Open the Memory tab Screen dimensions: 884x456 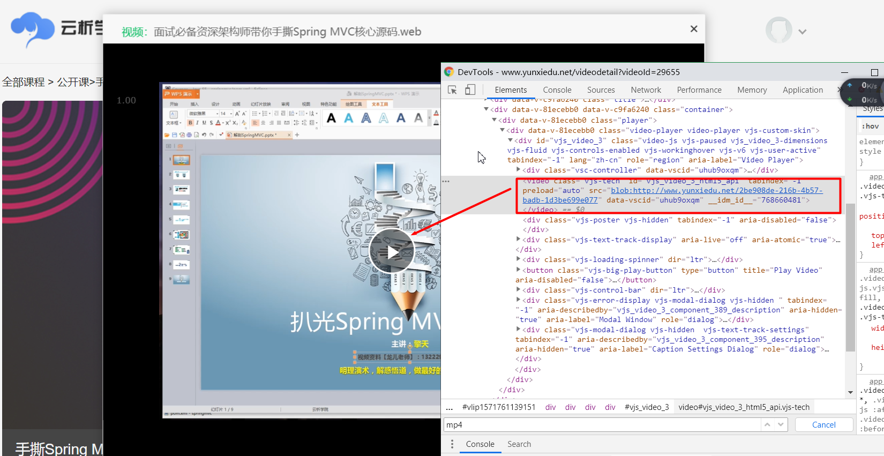tap(752, 90)
